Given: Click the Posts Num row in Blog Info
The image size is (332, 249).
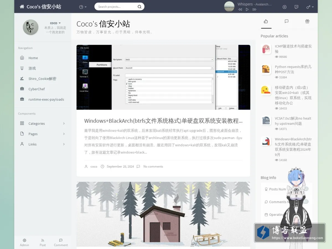Looking at the screenshot, I should [286, 189].
